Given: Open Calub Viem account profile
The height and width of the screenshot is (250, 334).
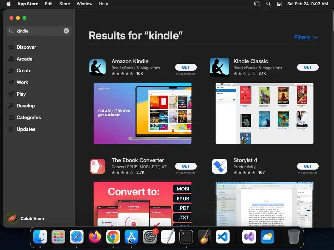Looking at the screenshot, I should (25, 218).
